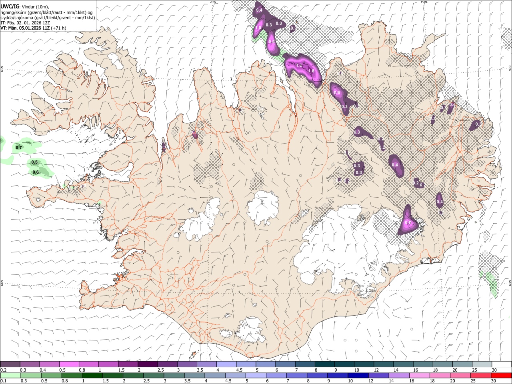This screenshot has width=512, height=384.
Task: Click the legend line starting with "slydda/snjókoma"
Action: tap(48, 18)
